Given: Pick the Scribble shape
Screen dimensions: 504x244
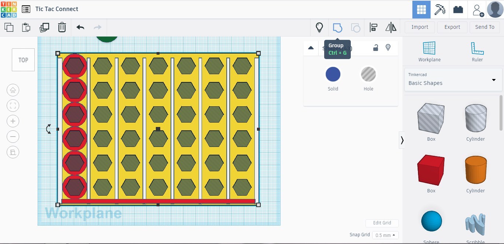Looking at the screenshot, I should click(476, 224).
